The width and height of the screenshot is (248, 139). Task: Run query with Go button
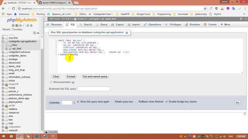238,103
